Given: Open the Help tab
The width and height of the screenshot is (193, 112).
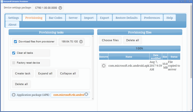Looking at the screenshot, I should coord(170,18).
